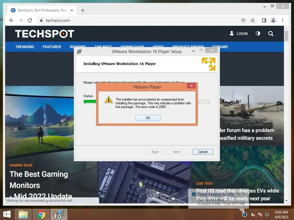Click the TechSpot logo

[45, 34]
